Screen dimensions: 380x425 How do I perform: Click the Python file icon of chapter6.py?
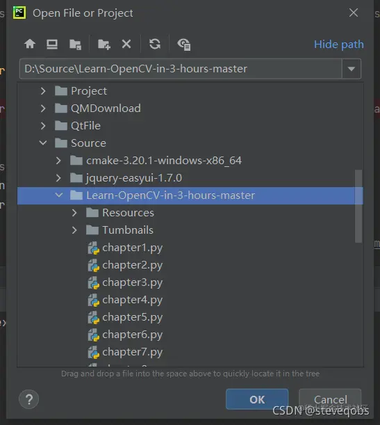[x=93, y=335]
